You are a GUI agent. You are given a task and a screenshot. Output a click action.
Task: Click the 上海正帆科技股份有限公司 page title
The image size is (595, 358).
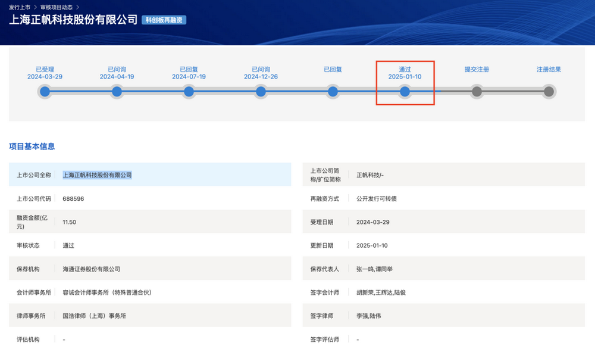pyautogui.click(x=73, y=20)
